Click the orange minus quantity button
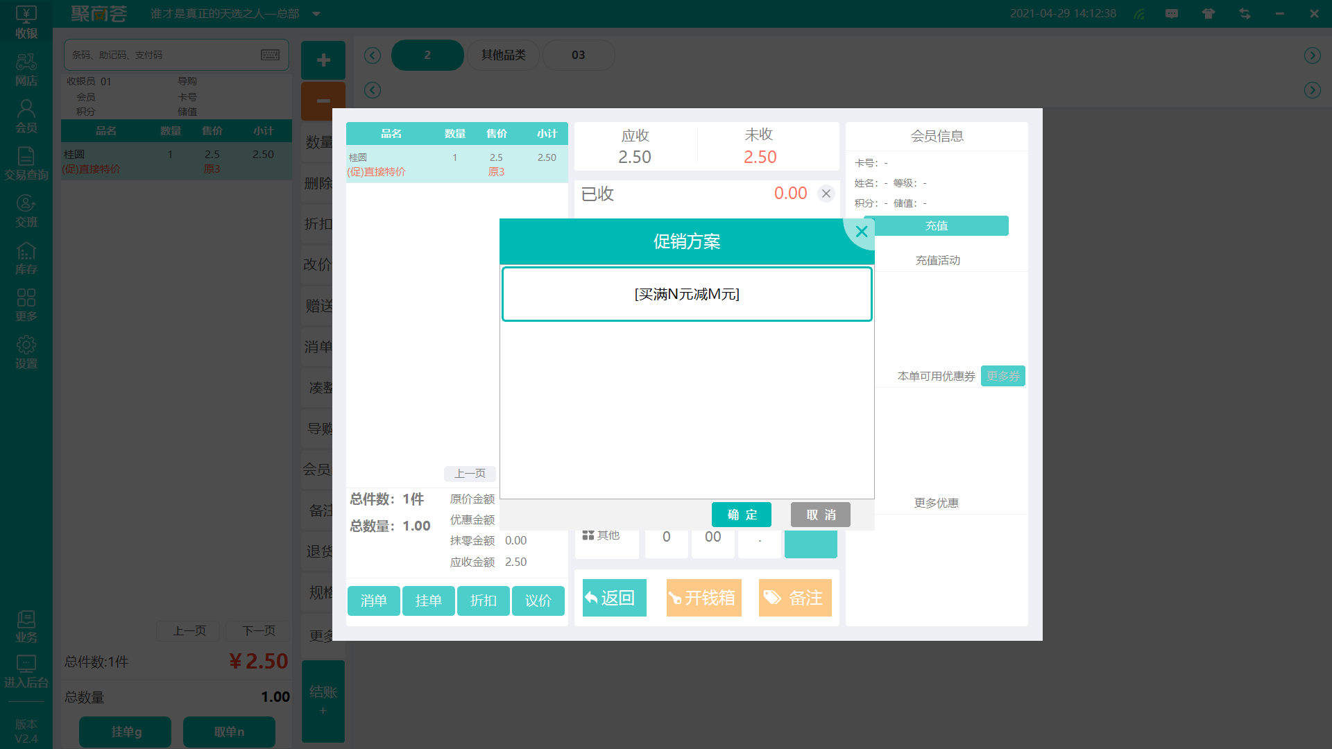Screen dimensions: 1332x749 click(323, 101)
